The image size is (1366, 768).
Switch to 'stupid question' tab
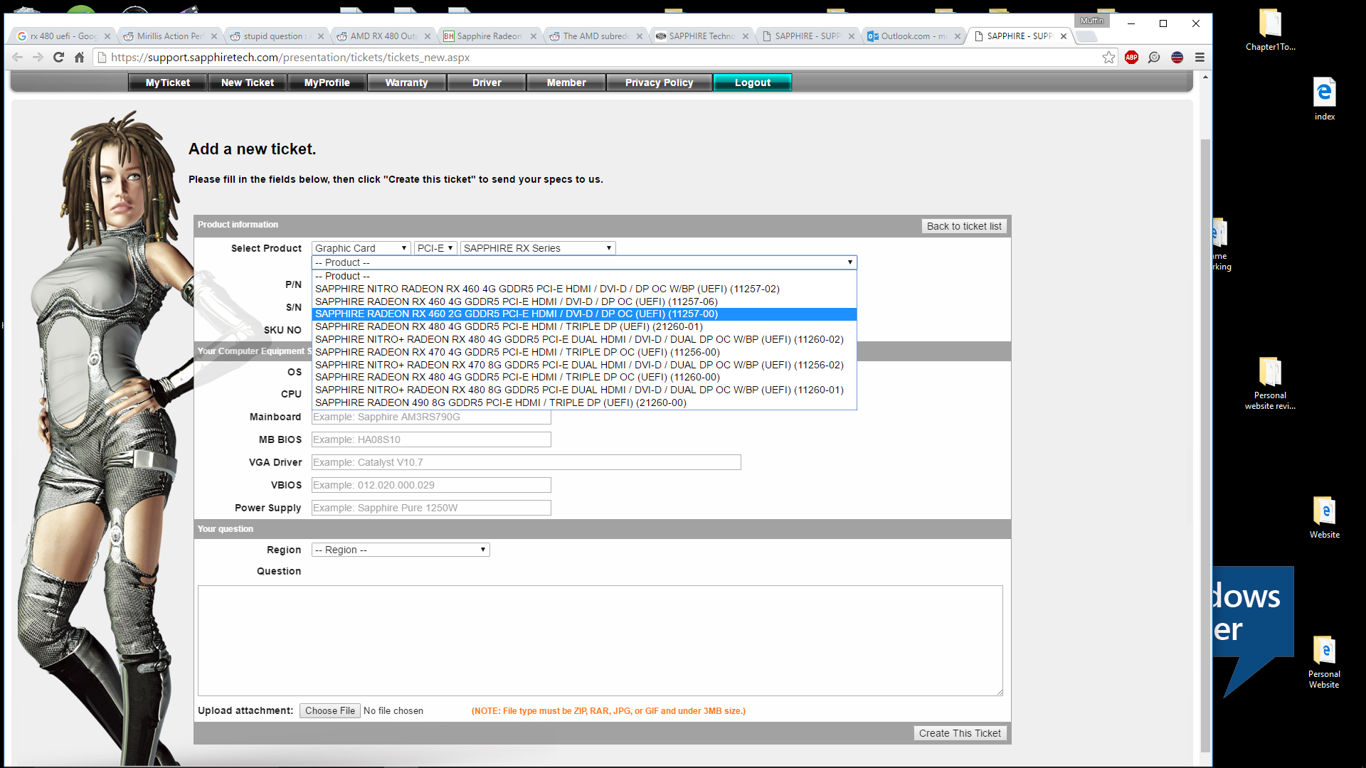(276, 36)
